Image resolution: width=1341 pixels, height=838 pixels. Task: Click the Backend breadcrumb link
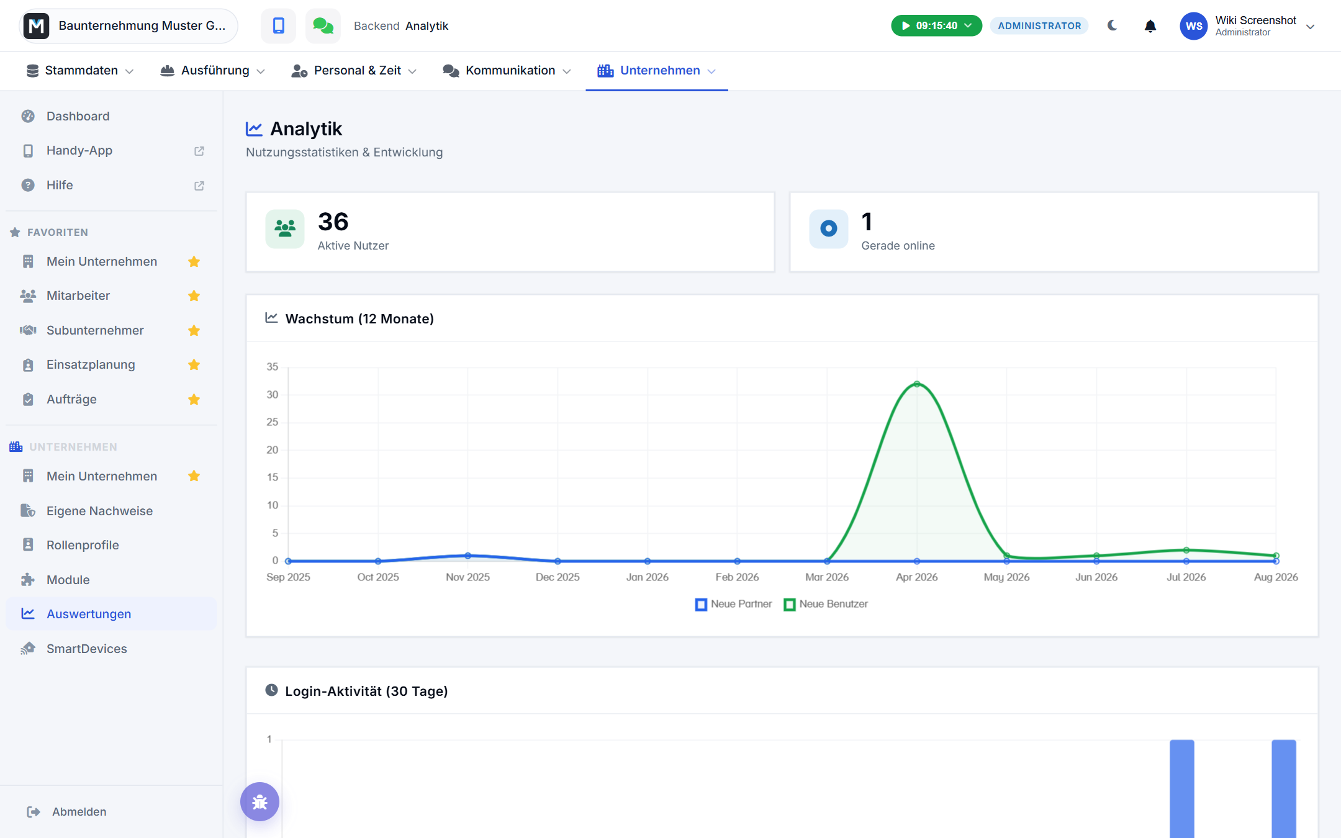tap(376, 26)
